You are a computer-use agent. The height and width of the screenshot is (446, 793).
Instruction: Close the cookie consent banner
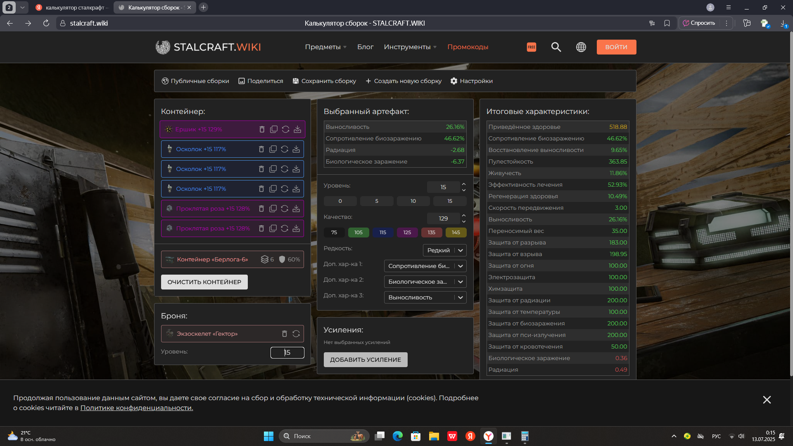pos(767,400)
